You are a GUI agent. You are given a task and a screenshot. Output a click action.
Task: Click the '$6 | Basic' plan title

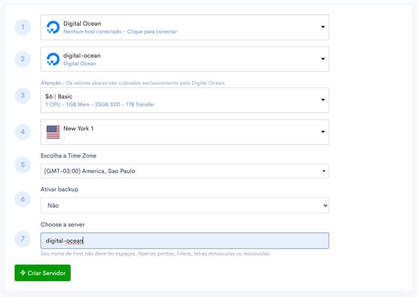pos(59,97)
